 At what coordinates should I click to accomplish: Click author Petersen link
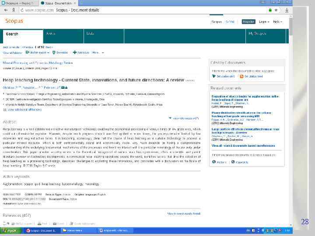[x=51, y=88]
